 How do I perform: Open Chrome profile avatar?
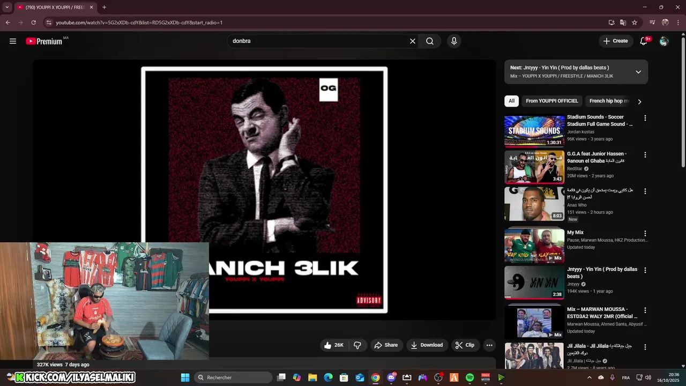point(665,23)
